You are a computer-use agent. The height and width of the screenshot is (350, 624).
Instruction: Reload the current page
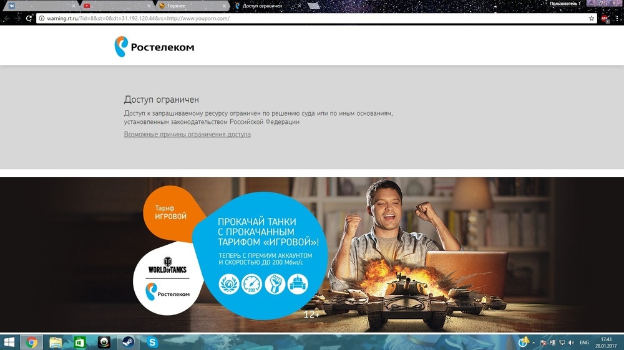coord(29,18)
